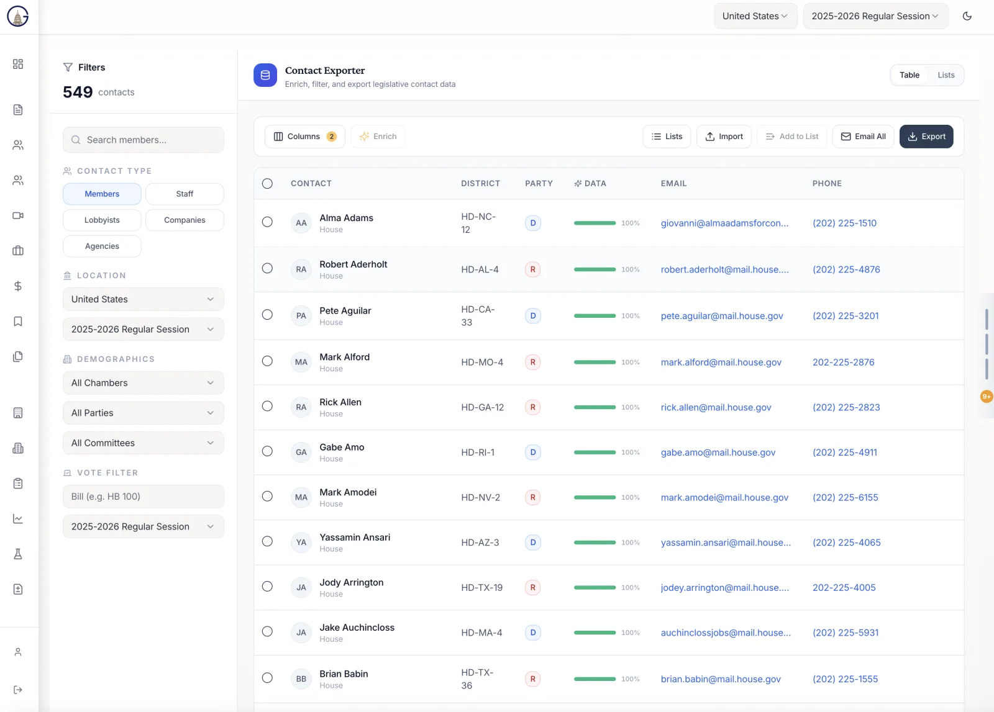Toggle the select-all contacts checkbox
Screen dimensions: 994x712
(267, 184)
